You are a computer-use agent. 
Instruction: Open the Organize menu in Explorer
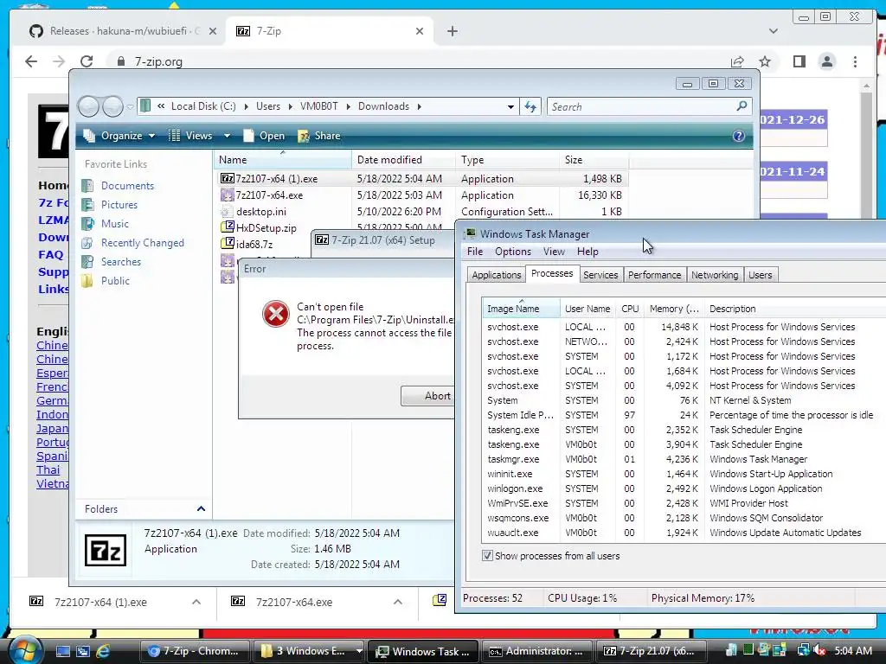tap(119, 136)
